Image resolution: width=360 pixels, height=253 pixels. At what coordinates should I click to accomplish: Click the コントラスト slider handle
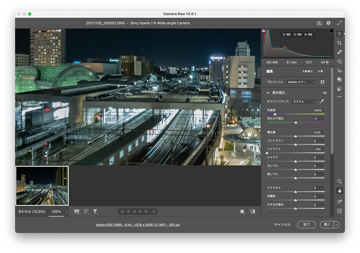click(295, 144)
